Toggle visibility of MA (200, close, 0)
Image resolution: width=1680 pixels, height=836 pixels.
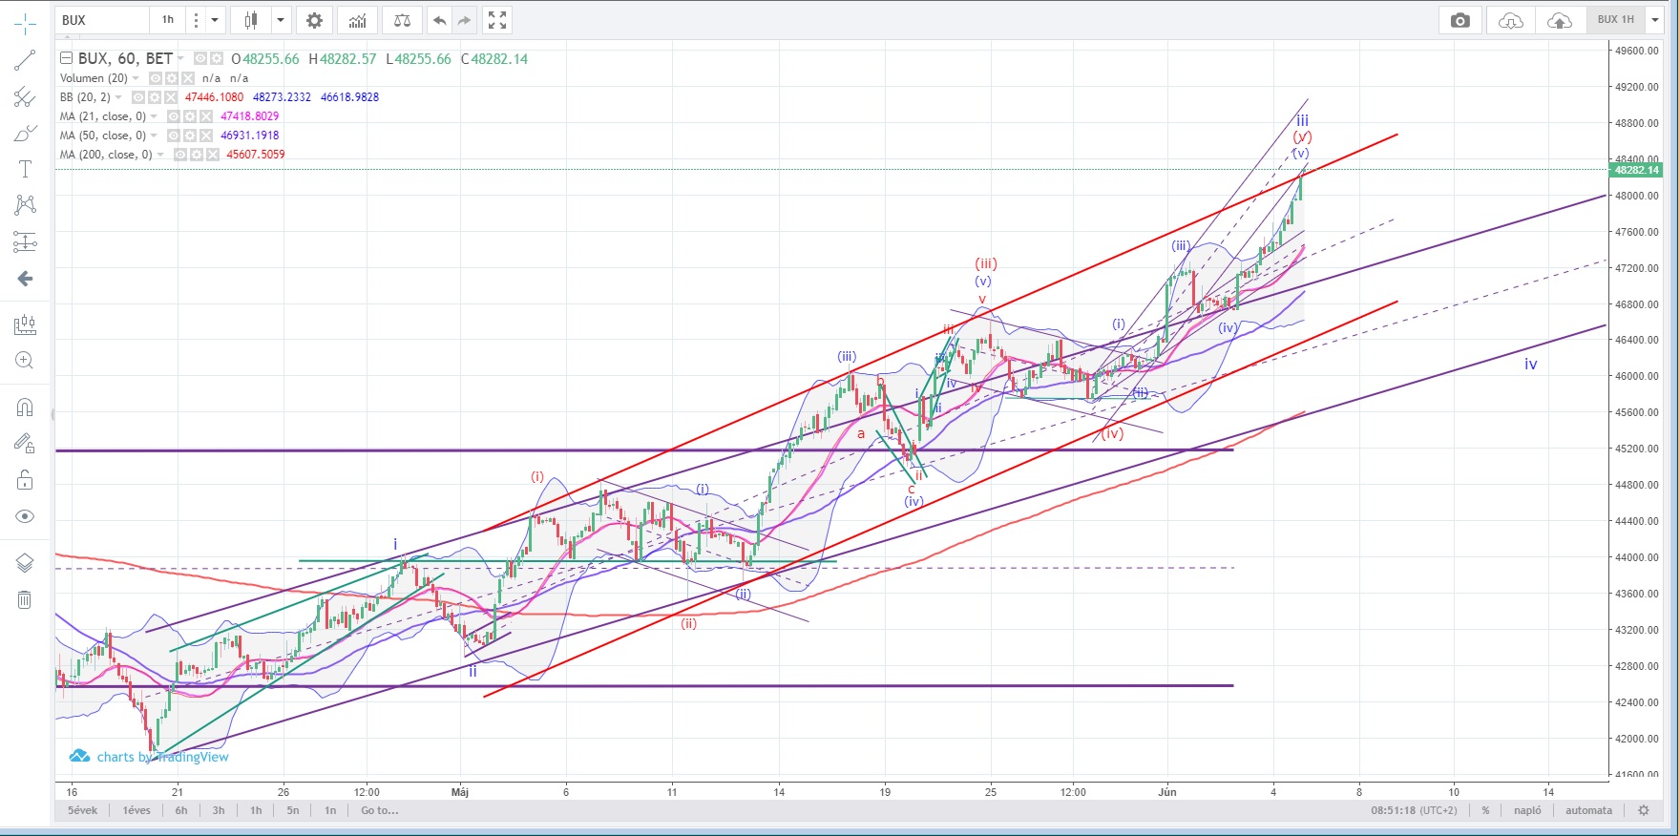180,155
